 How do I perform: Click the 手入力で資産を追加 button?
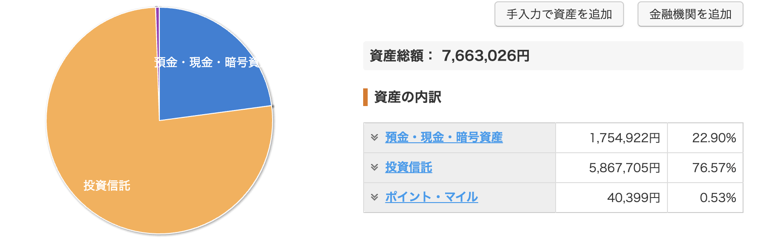[x=559, y=15]
